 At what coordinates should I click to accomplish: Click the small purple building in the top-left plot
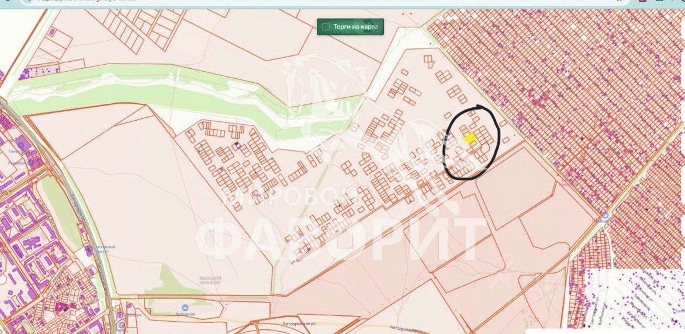(52, 32)
